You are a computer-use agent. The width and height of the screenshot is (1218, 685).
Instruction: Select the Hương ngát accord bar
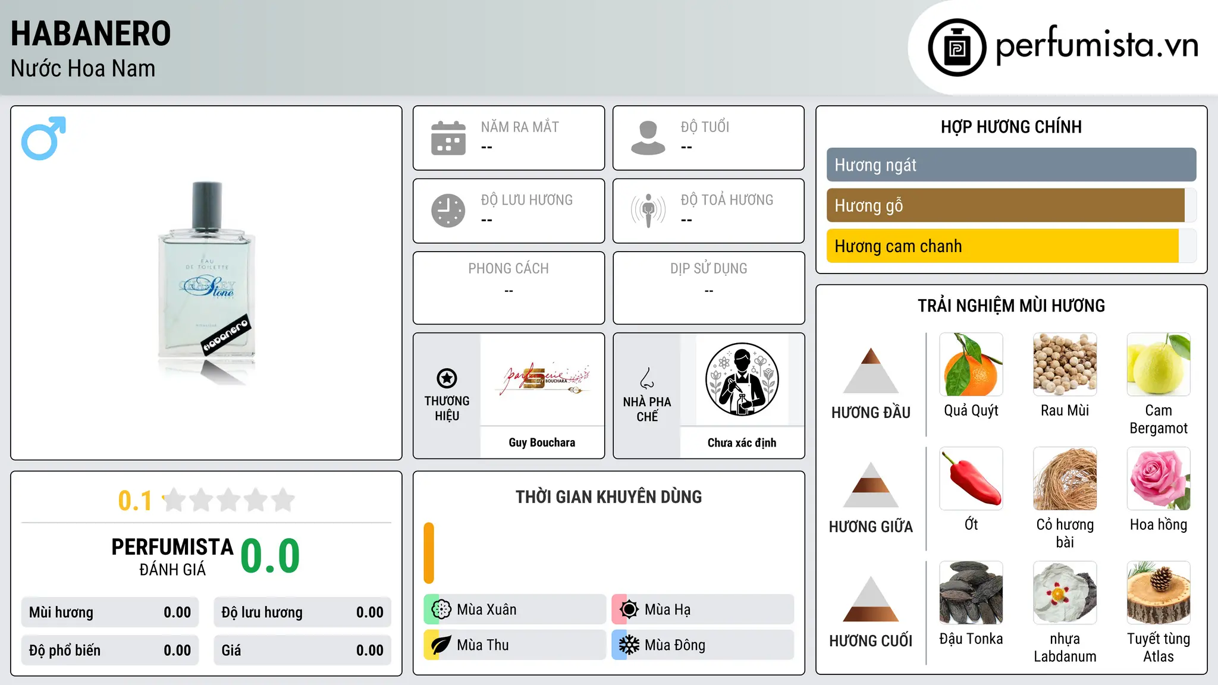point(1011,165)
